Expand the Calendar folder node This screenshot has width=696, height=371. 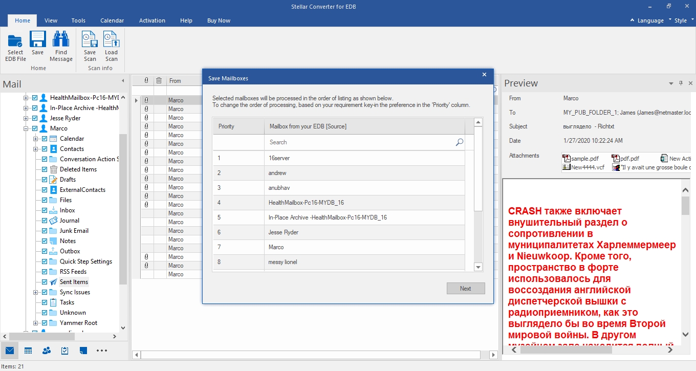[36, 139]
